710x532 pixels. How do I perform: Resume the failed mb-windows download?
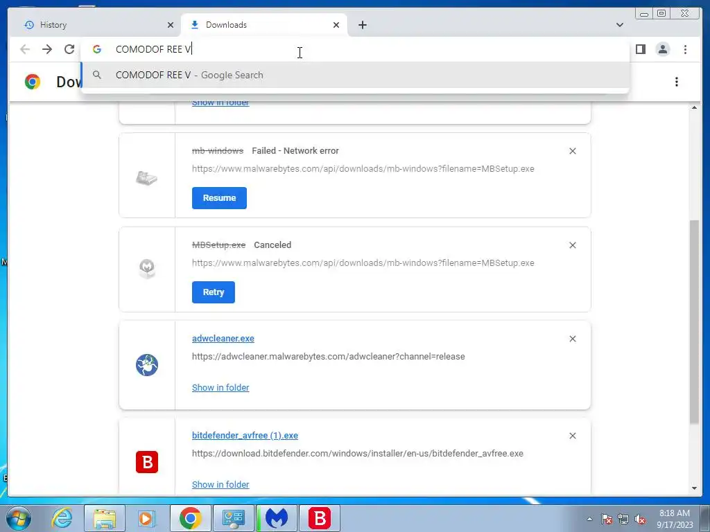(x=219, y=198)
